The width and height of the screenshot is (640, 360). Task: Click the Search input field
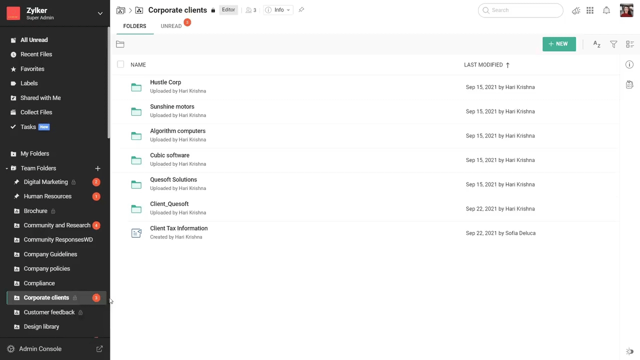point(525,10)
